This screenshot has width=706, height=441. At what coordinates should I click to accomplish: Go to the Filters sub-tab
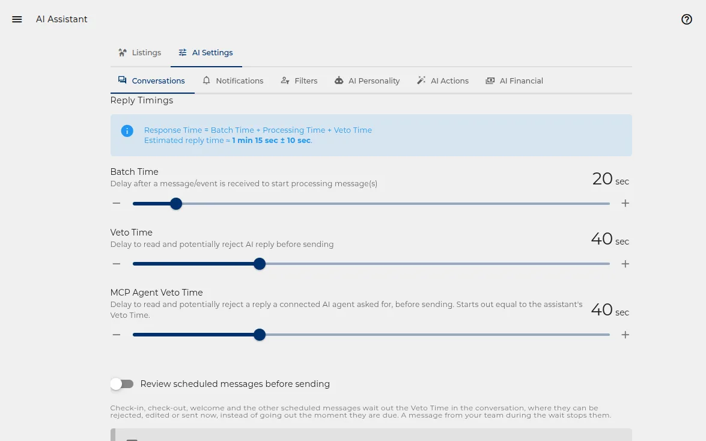(299, 81)
